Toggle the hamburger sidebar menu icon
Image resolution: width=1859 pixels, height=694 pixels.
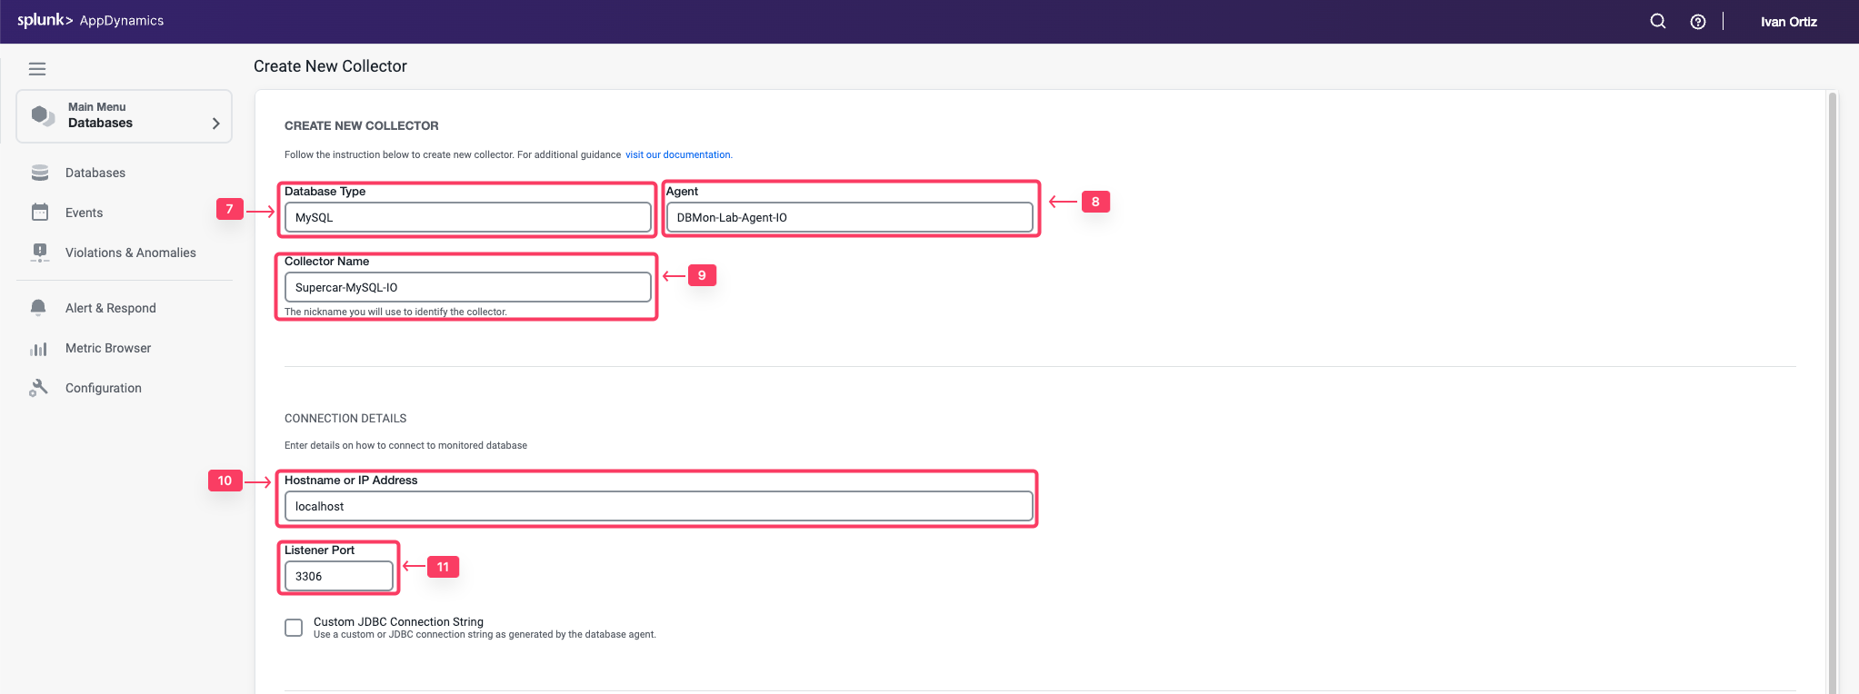point(37,69)
